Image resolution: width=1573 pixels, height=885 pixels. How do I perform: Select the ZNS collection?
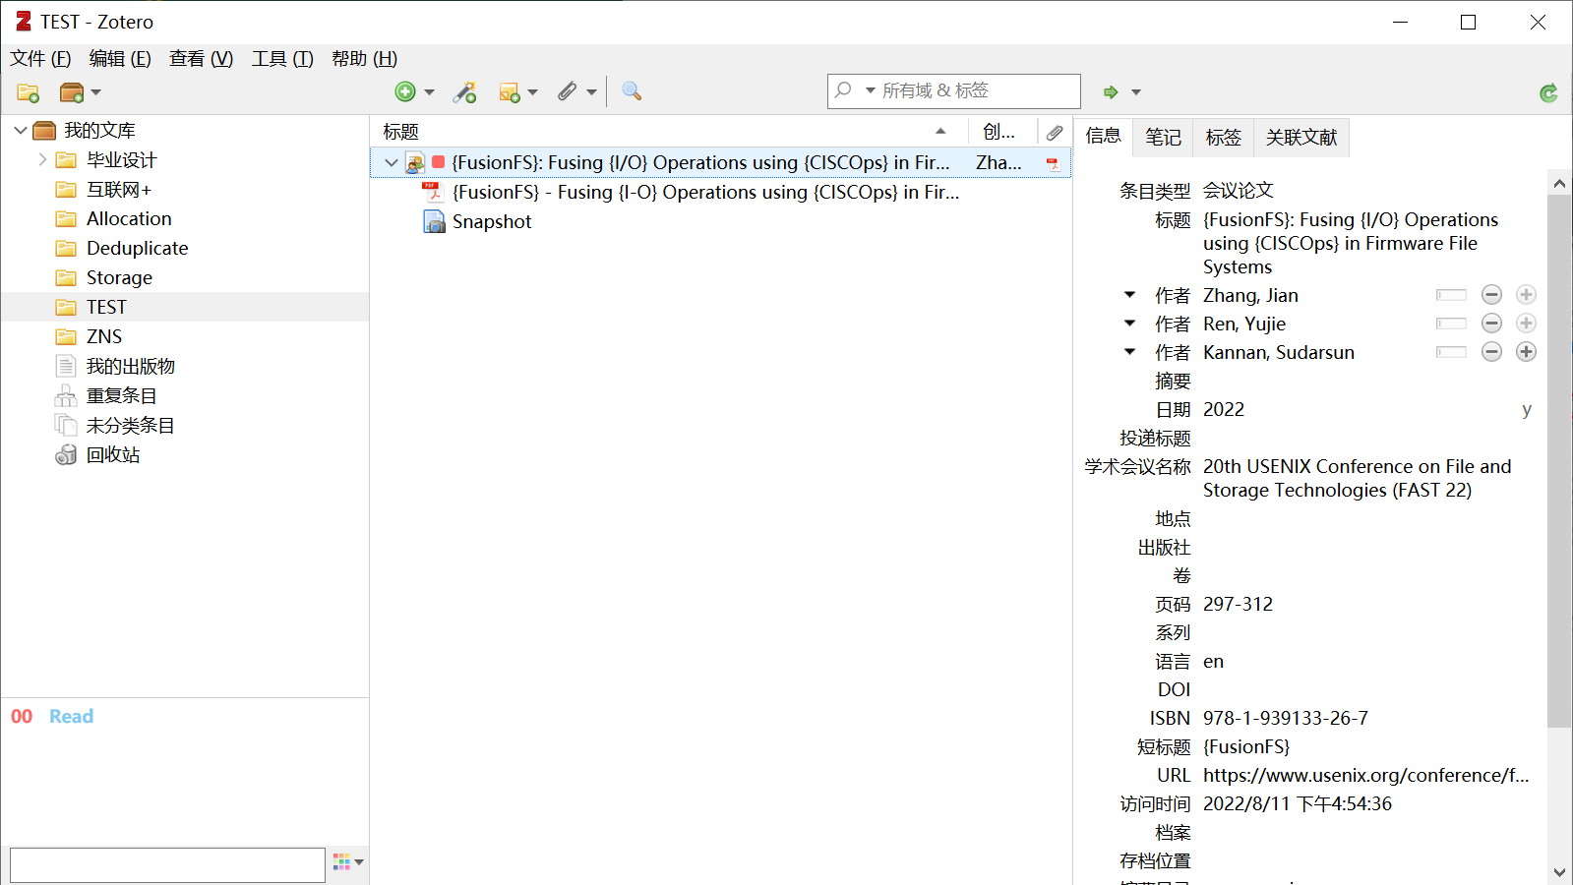(x=104, y=336)
